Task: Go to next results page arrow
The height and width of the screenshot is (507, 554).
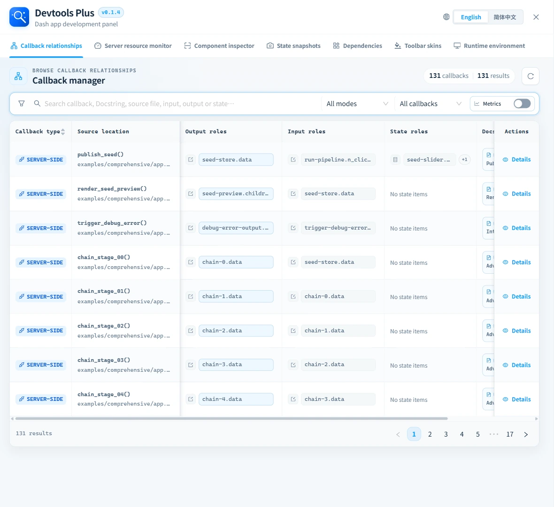Action: point(526,434)
